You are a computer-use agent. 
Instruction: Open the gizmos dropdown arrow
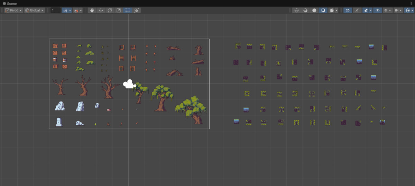pyautogui.click(x=412, y=10)
